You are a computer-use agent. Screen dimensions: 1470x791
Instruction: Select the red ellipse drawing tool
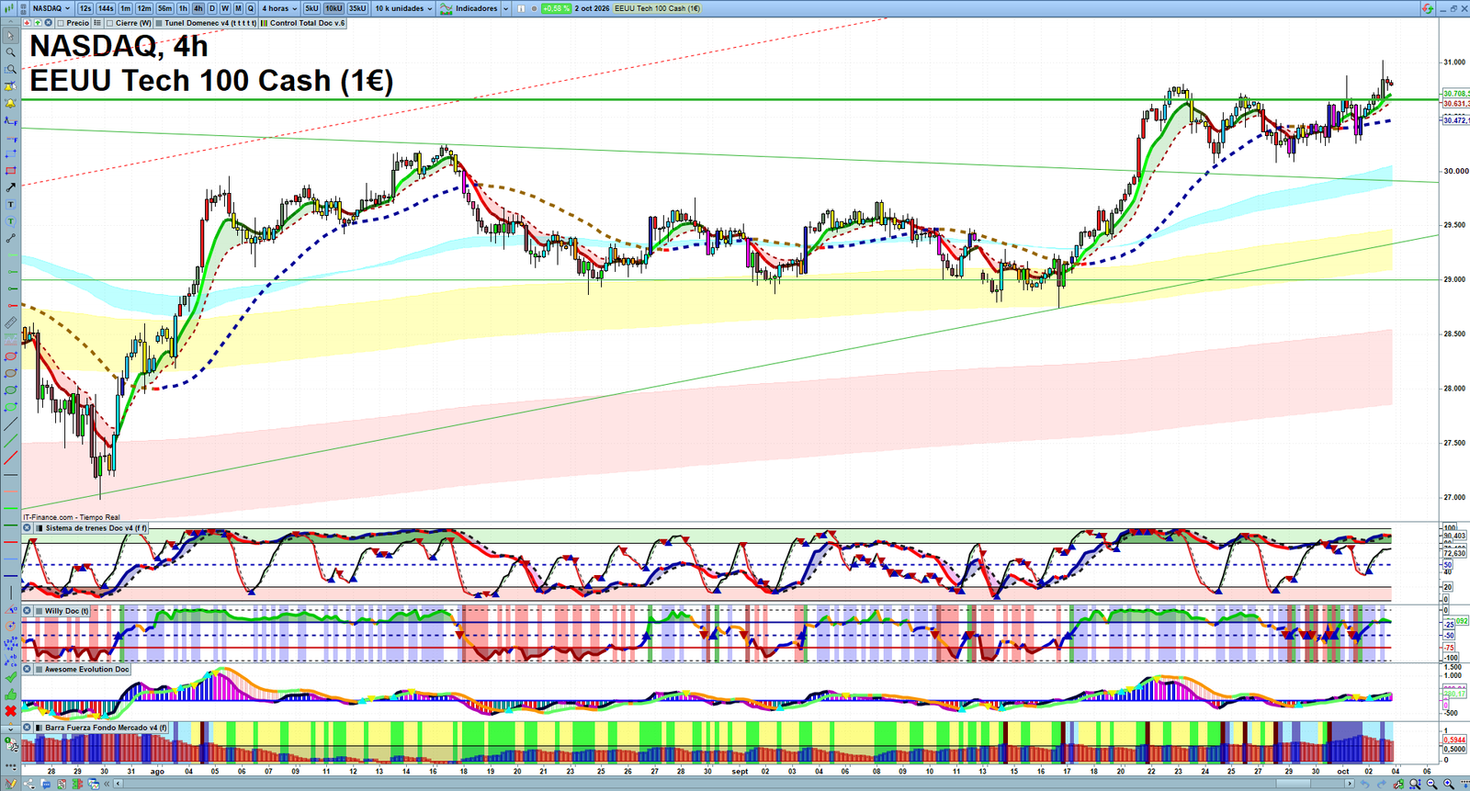pos(10,356)
